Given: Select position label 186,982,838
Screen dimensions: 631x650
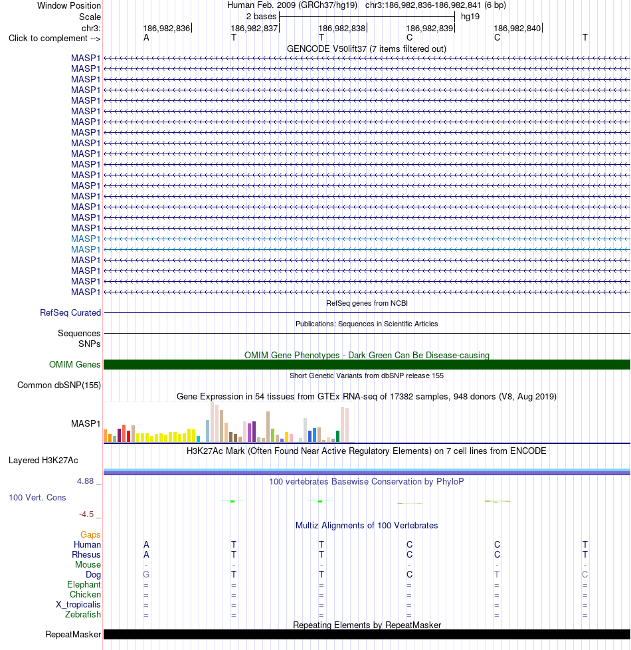Looking at the screenshot, I should (342, 28).
